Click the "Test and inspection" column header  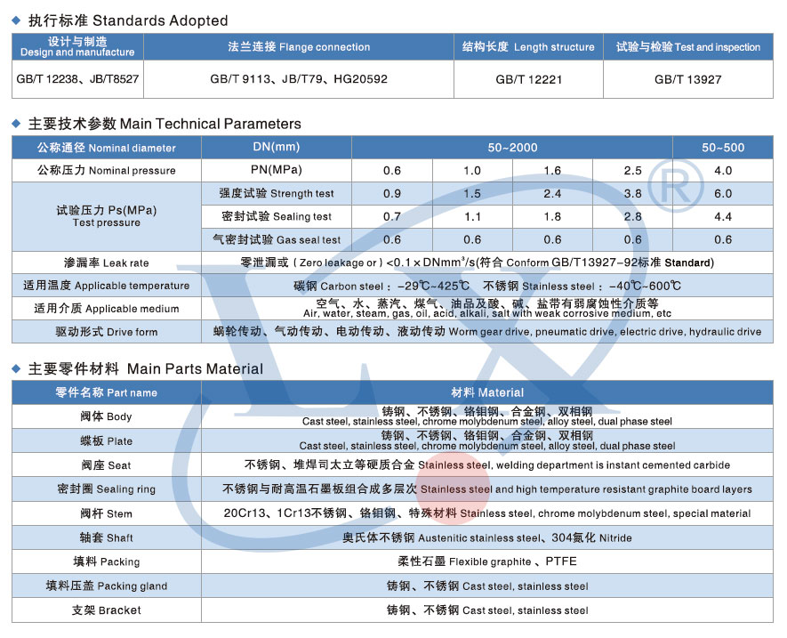pos(688,47)
